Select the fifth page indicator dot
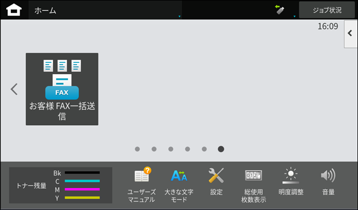 [x=204, y=149]
